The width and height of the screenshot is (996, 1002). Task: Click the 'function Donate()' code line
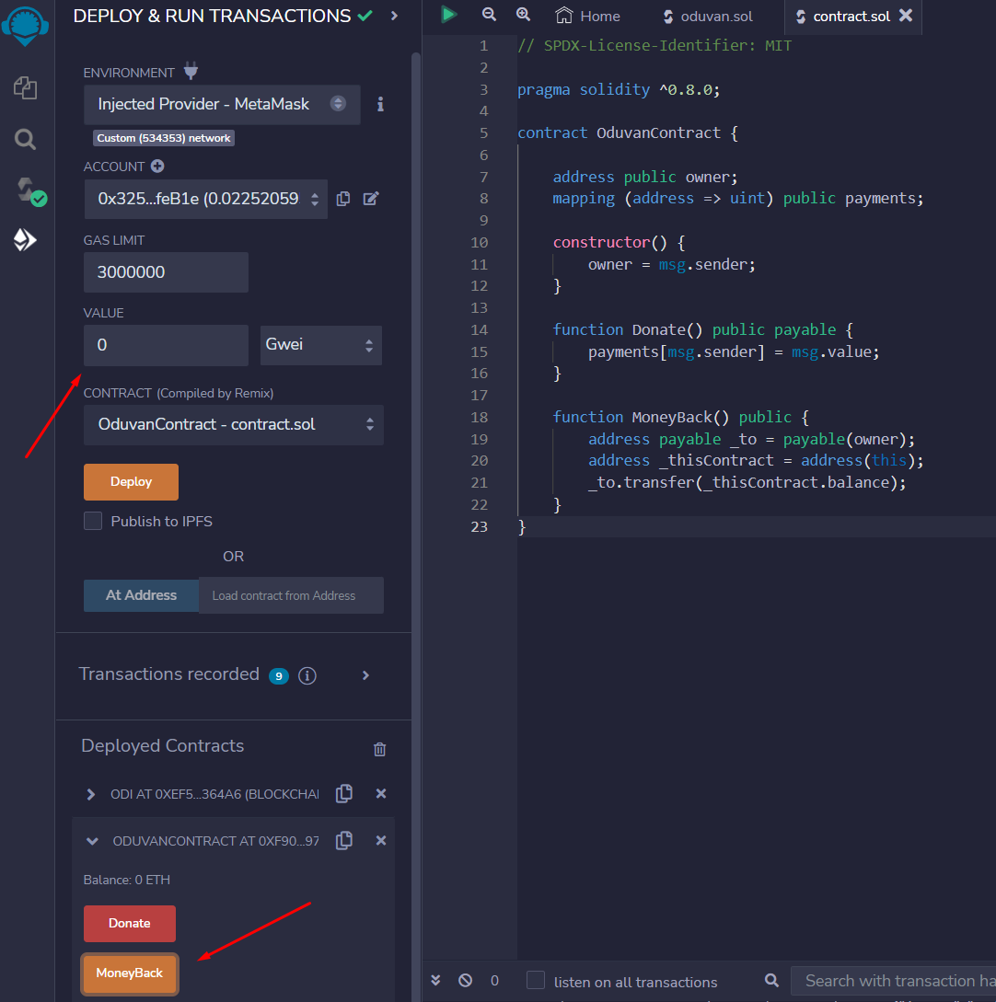click(702, 329)
